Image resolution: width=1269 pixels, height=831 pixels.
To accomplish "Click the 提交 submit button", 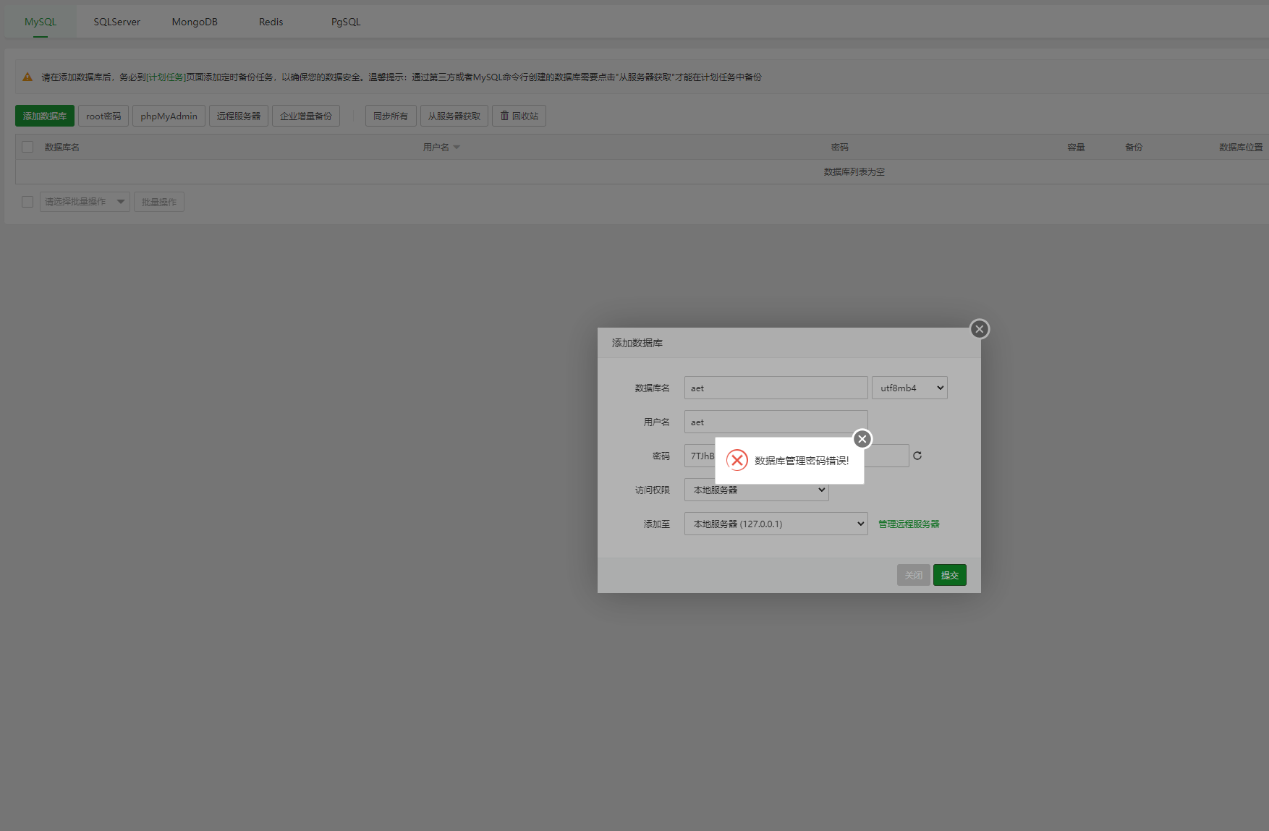I will [950, 575].
